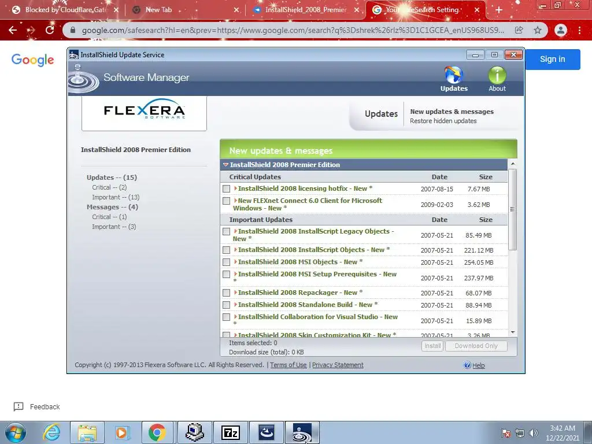The width and height of the screenshot is (592, 444).
Task: Collapse InstallShield 2008 Premier Edition group
Action: coord(226,165)
